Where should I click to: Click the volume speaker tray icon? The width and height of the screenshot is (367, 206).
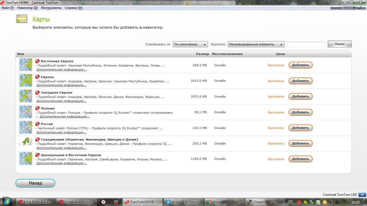click(x=330, y=202)
